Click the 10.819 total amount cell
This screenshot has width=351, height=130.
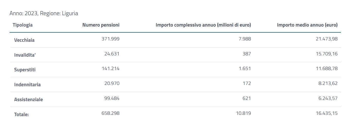pos(243,113)
